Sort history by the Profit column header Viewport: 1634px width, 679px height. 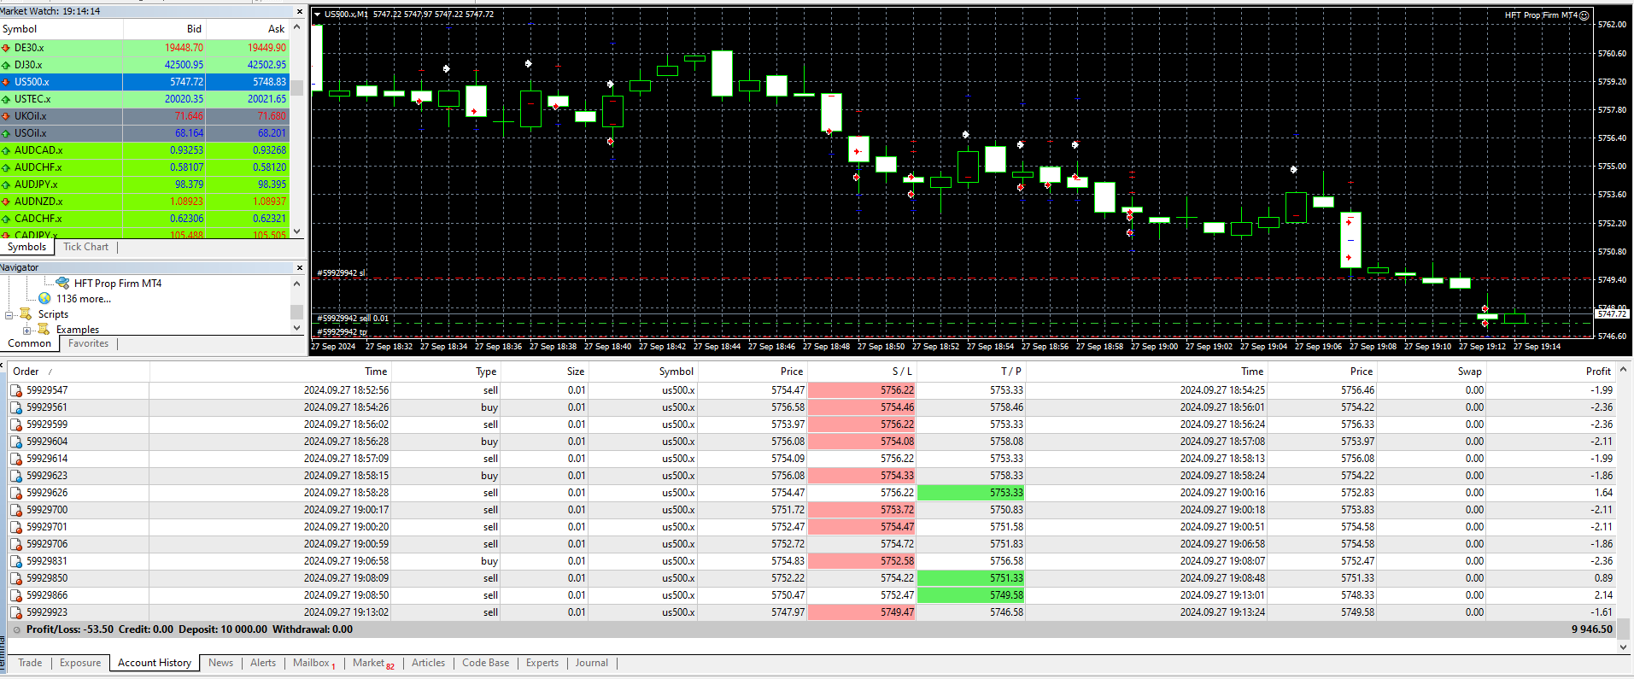tap(1551, 372)
